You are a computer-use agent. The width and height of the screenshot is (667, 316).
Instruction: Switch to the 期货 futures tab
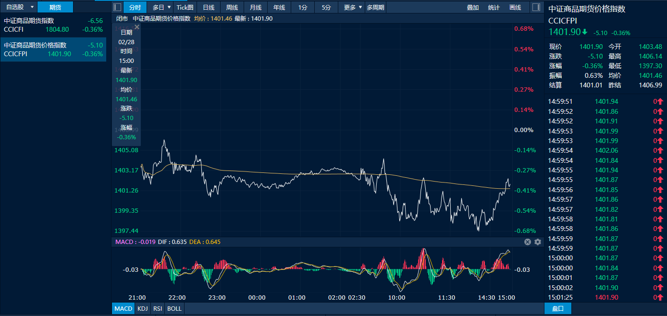point(55,7)
